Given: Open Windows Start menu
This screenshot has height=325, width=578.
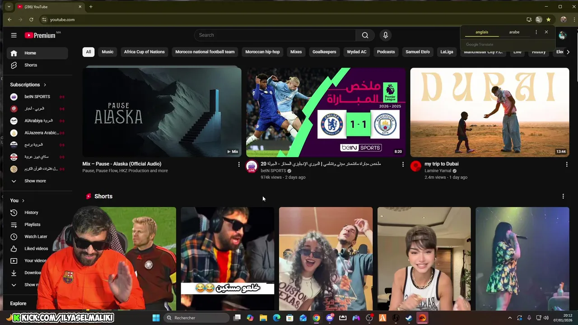Looking at the screenshot, I should [156, 318].
